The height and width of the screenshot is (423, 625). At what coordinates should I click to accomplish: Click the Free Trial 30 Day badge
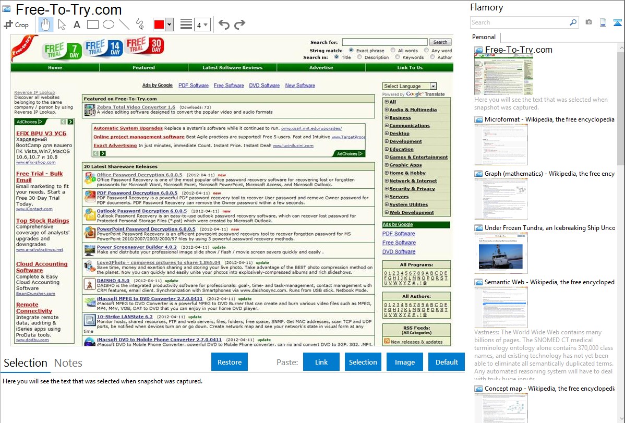[x=145, y=46]
